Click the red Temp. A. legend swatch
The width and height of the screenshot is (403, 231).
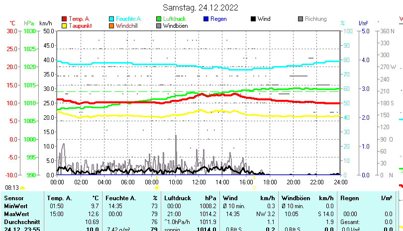pos(64,19)
